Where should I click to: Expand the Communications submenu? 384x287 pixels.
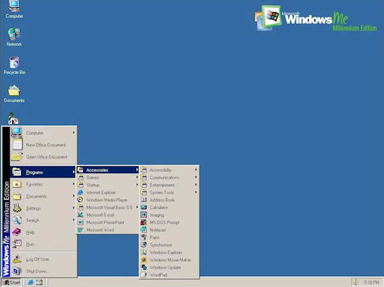(x=164, y=177)
